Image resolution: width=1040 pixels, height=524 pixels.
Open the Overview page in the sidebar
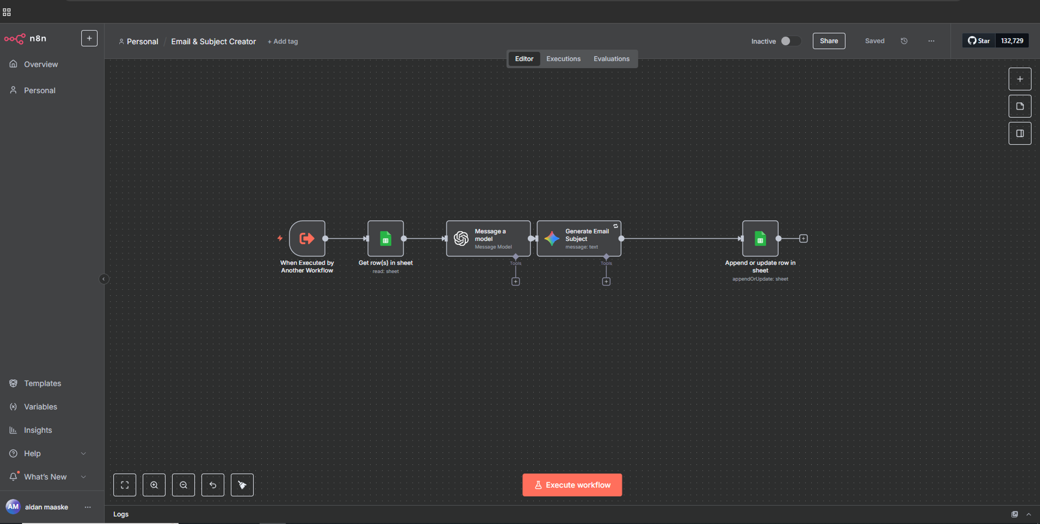(41, 64)
